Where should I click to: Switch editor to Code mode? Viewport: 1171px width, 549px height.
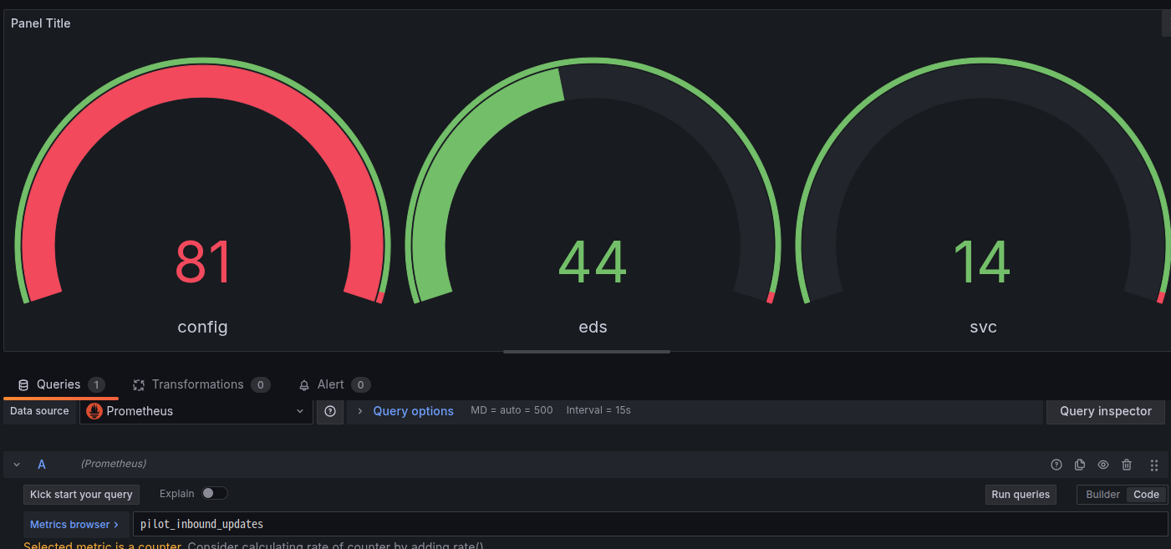point(1146,495)
